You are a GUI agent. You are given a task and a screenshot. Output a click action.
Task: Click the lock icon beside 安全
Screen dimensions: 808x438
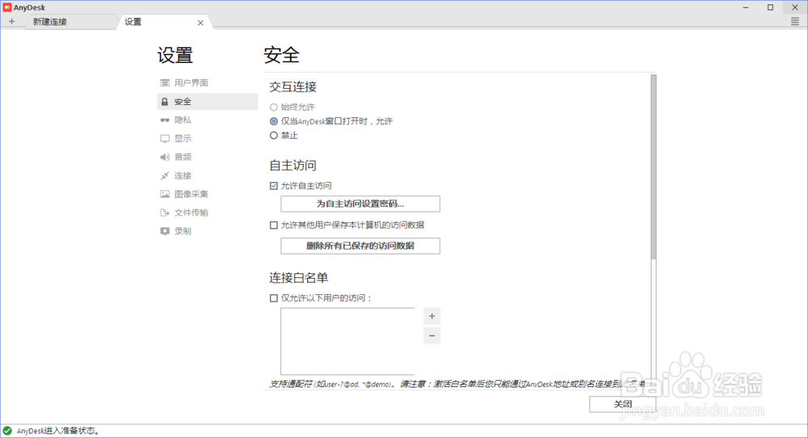(165, 102)
